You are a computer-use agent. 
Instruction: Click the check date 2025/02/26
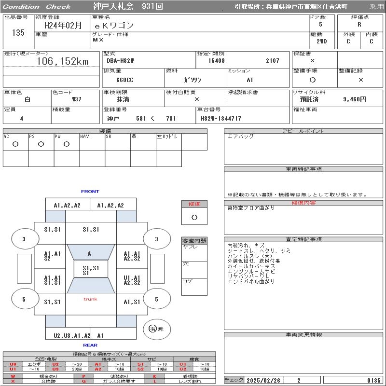263,380
